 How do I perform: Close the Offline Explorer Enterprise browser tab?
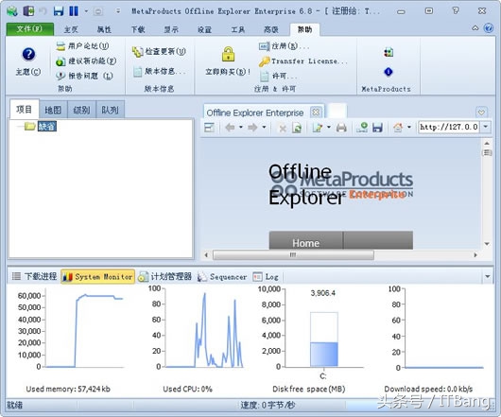[316, 113]
